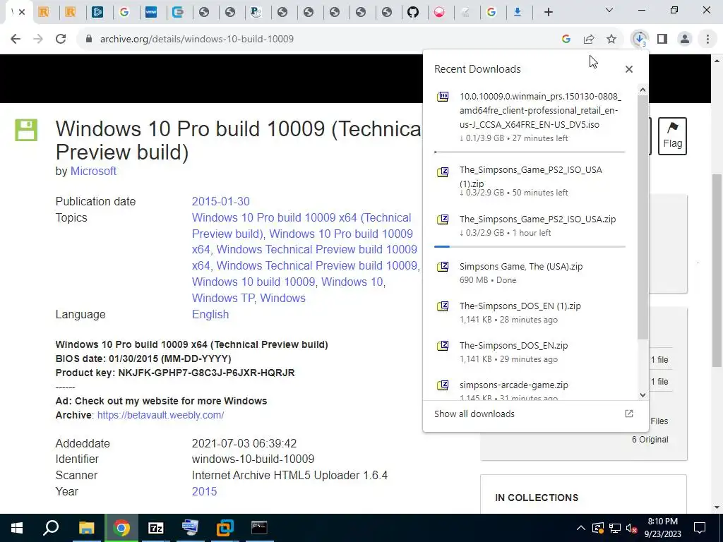The image size is (723, 542).
Task: Open taskbar search magnifier
Action: tap(51, 528)
